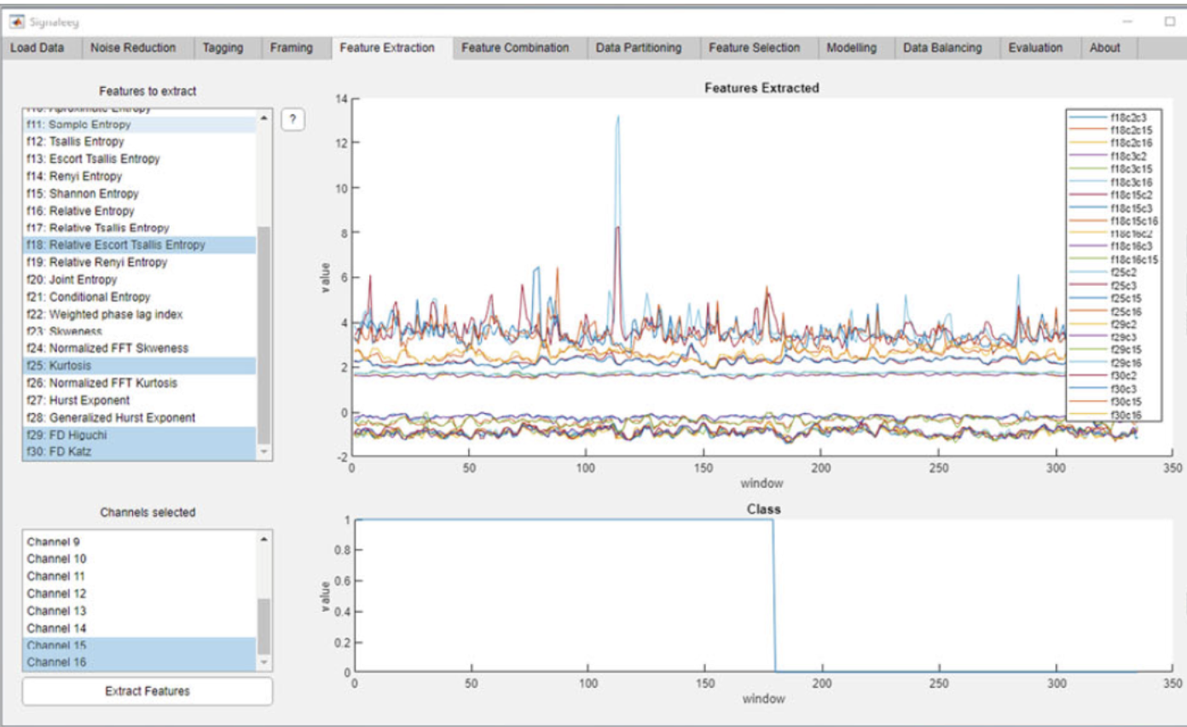Choose f17: Relative Tsallis Entropy
The image size is (1187, 727).
click(x=139, y=228)
